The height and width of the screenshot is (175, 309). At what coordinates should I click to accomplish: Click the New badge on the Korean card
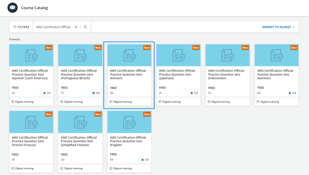(147, 48)
